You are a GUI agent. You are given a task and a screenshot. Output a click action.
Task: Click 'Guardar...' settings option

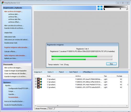(x=12, y=94)
